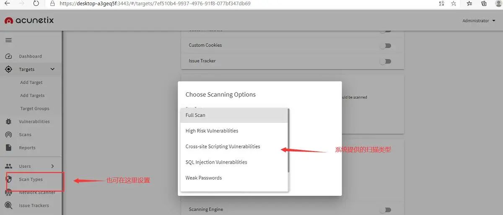Click the Scanning Engine label
The image size is (503, 215).
206,210
